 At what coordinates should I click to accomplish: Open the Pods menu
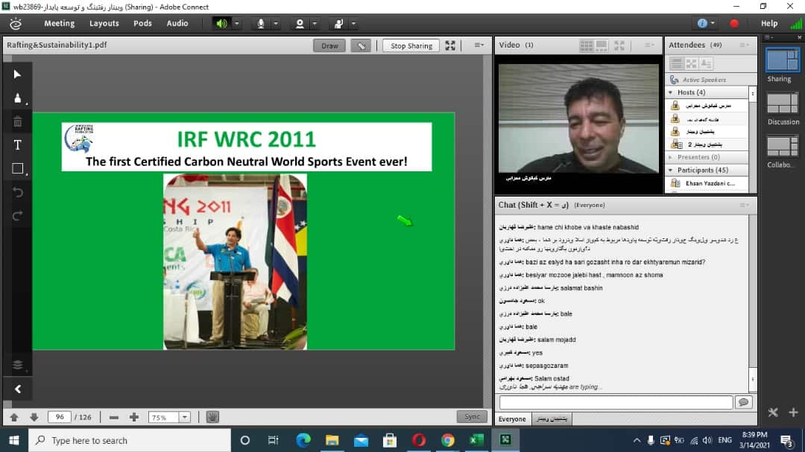coord(142,23)
